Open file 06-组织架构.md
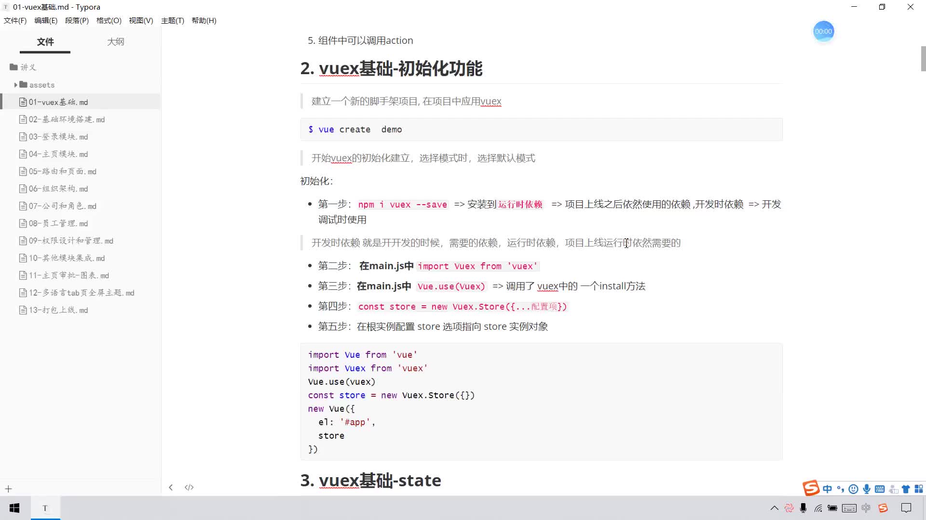926x520 pixels. (x=81, y=189)
